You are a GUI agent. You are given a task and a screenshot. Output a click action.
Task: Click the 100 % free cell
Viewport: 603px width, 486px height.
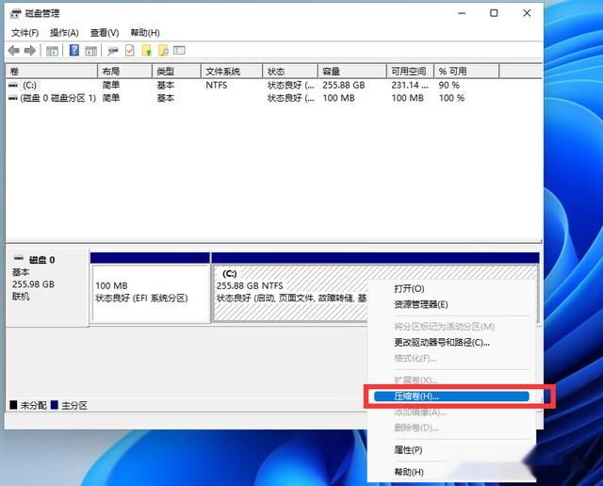[452, 98]
